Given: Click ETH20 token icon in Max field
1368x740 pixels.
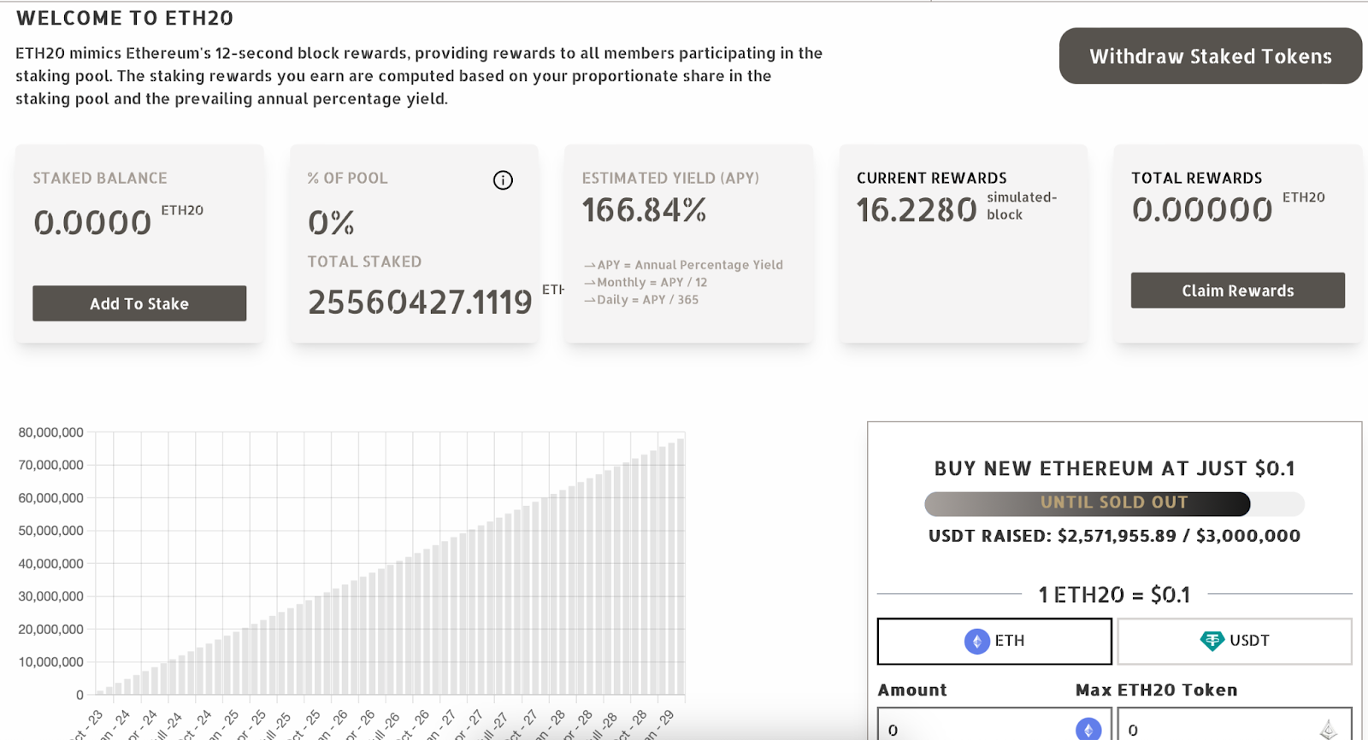Looking at the screenshot, I should [x=1328, y=729].
